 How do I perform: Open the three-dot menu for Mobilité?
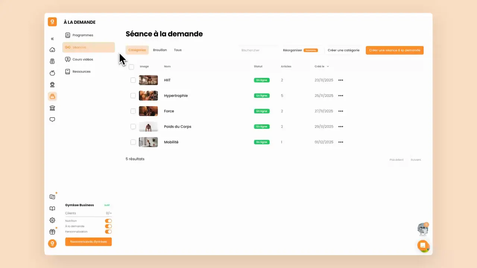tap(341, 142)
